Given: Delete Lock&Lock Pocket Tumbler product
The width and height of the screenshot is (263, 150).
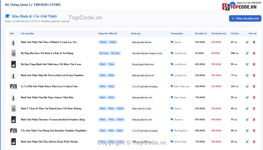Looking at the screenshot, I should 254,76.
